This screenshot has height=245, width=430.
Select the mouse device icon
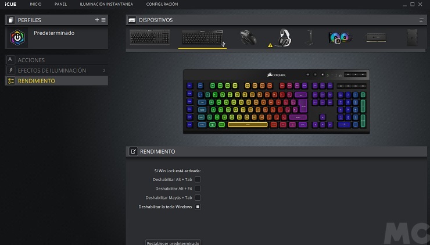tap(248, 38)
